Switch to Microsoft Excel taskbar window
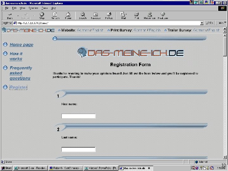This screenshot has width=228, height=171. (30, 168)
